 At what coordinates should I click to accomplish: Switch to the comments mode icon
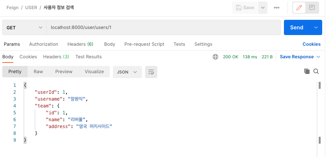click(312, 8)
